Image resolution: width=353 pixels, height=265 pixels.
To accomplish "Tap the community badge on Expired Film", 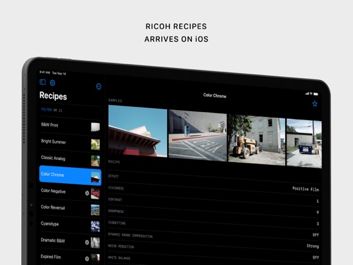I will coord(87,259).
